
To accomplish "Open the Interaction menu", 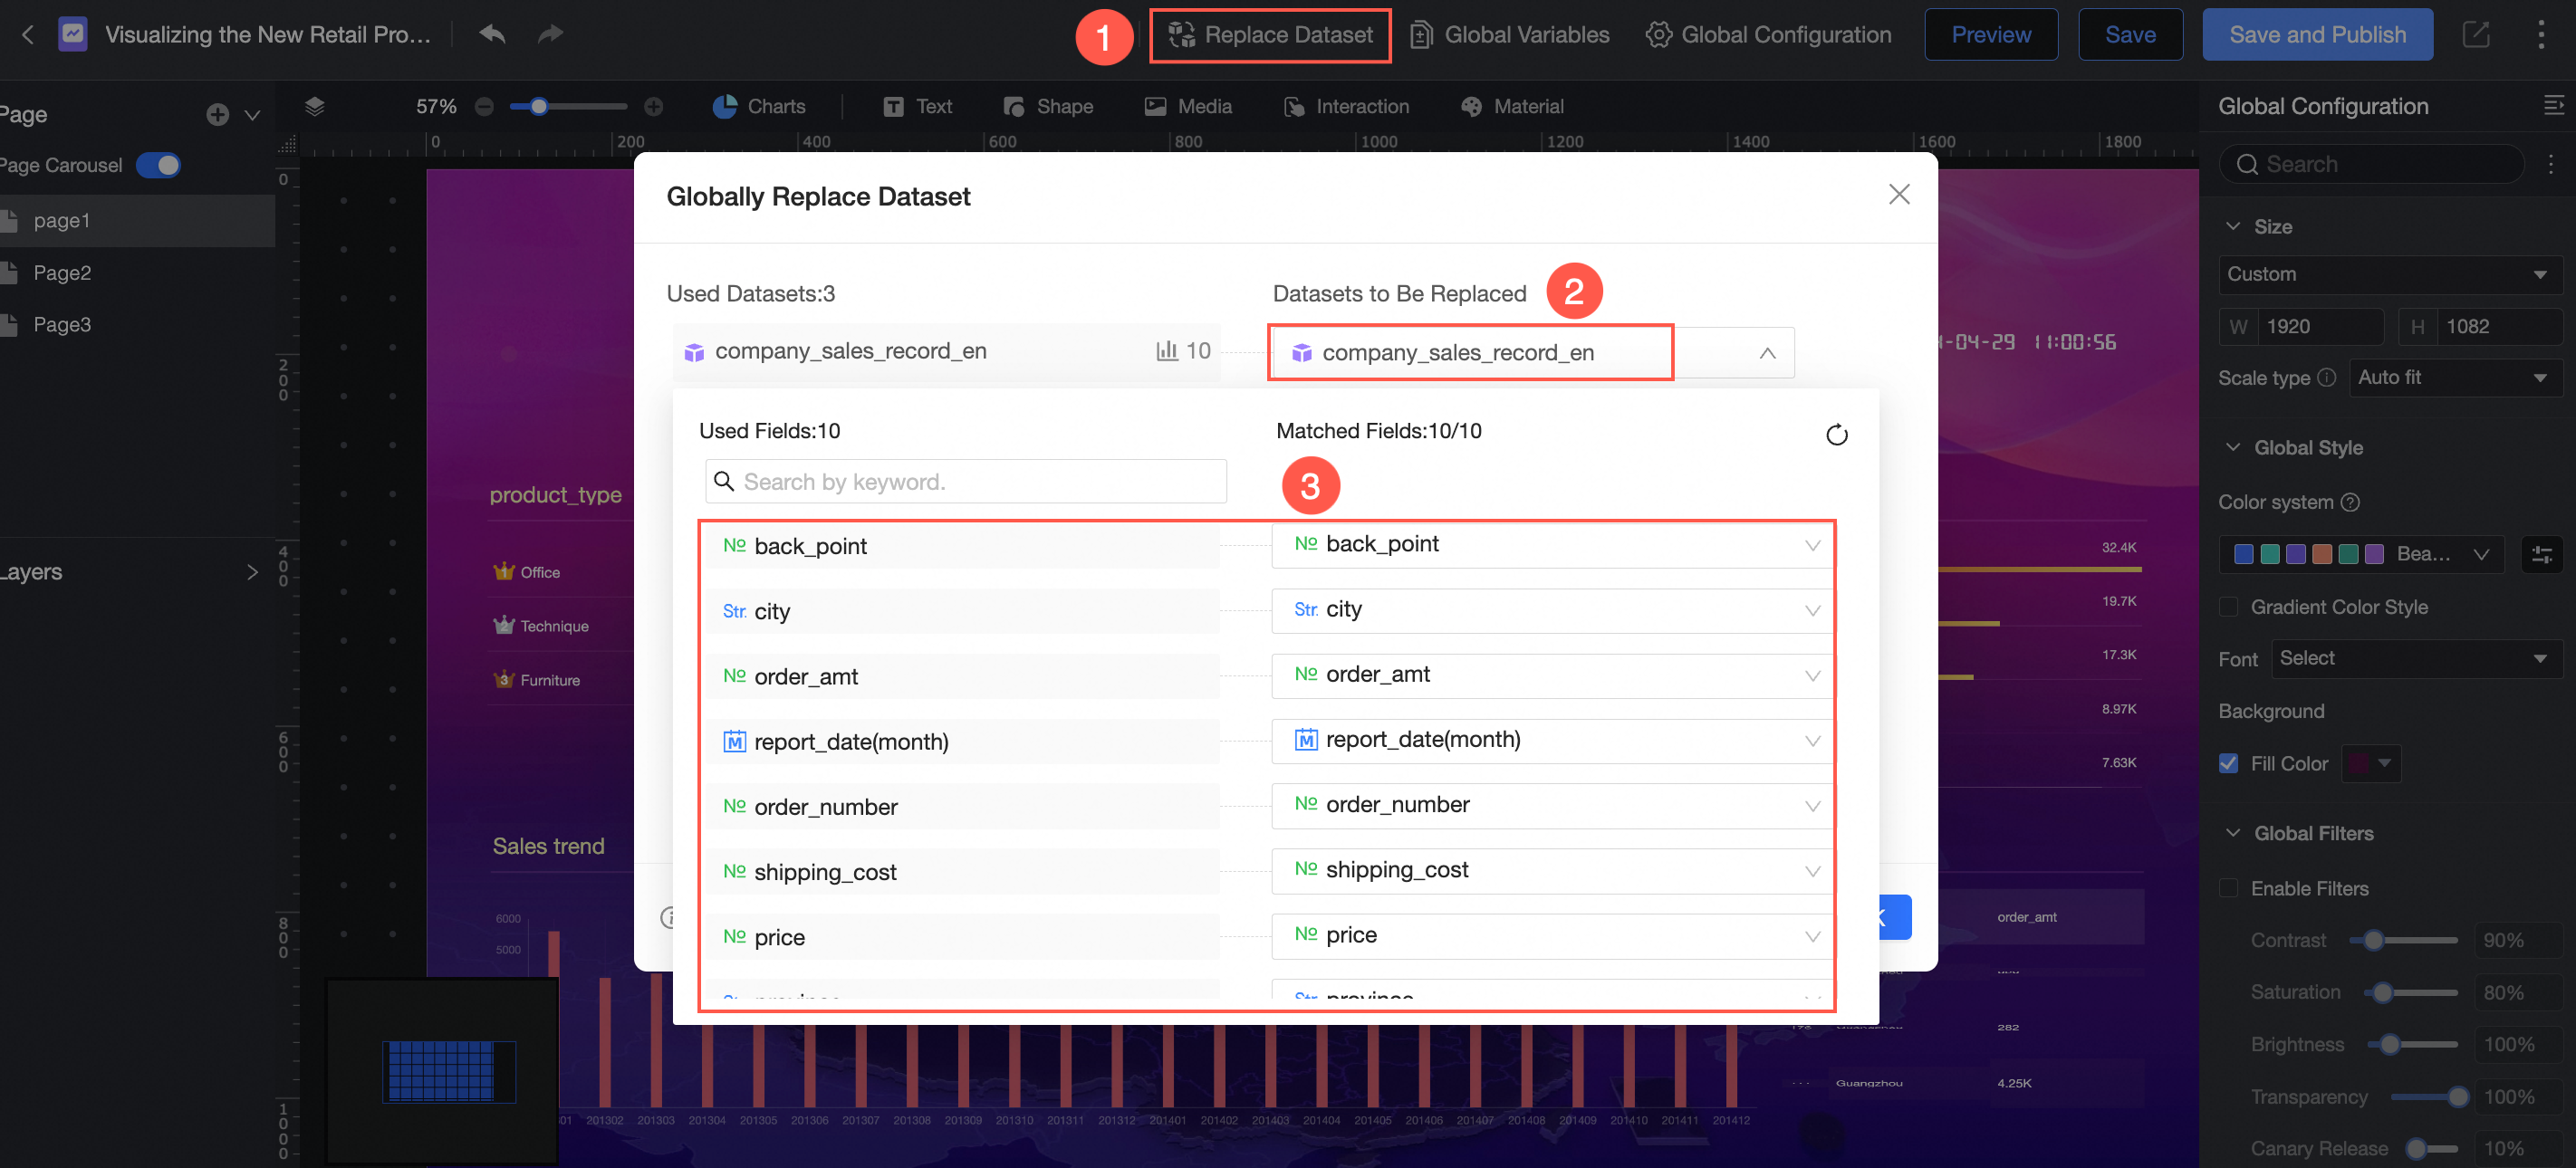I will pyautogui.click(x=1346, y=106).
